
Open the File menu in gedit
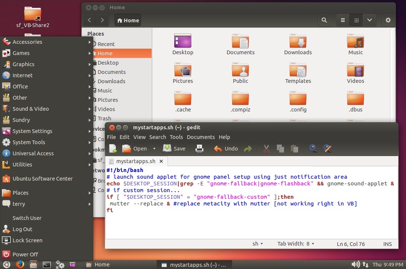[111, 137]
